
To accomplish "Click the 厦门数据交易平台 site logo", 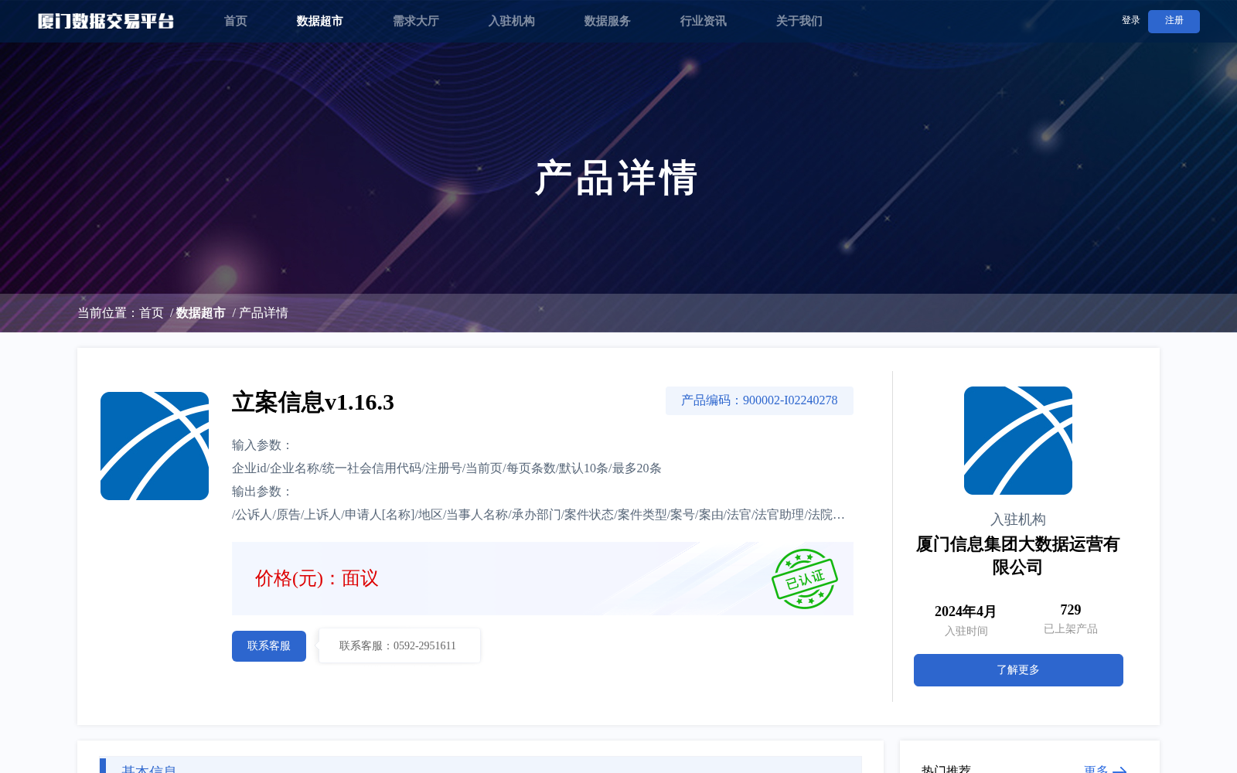I will [106, 21].
